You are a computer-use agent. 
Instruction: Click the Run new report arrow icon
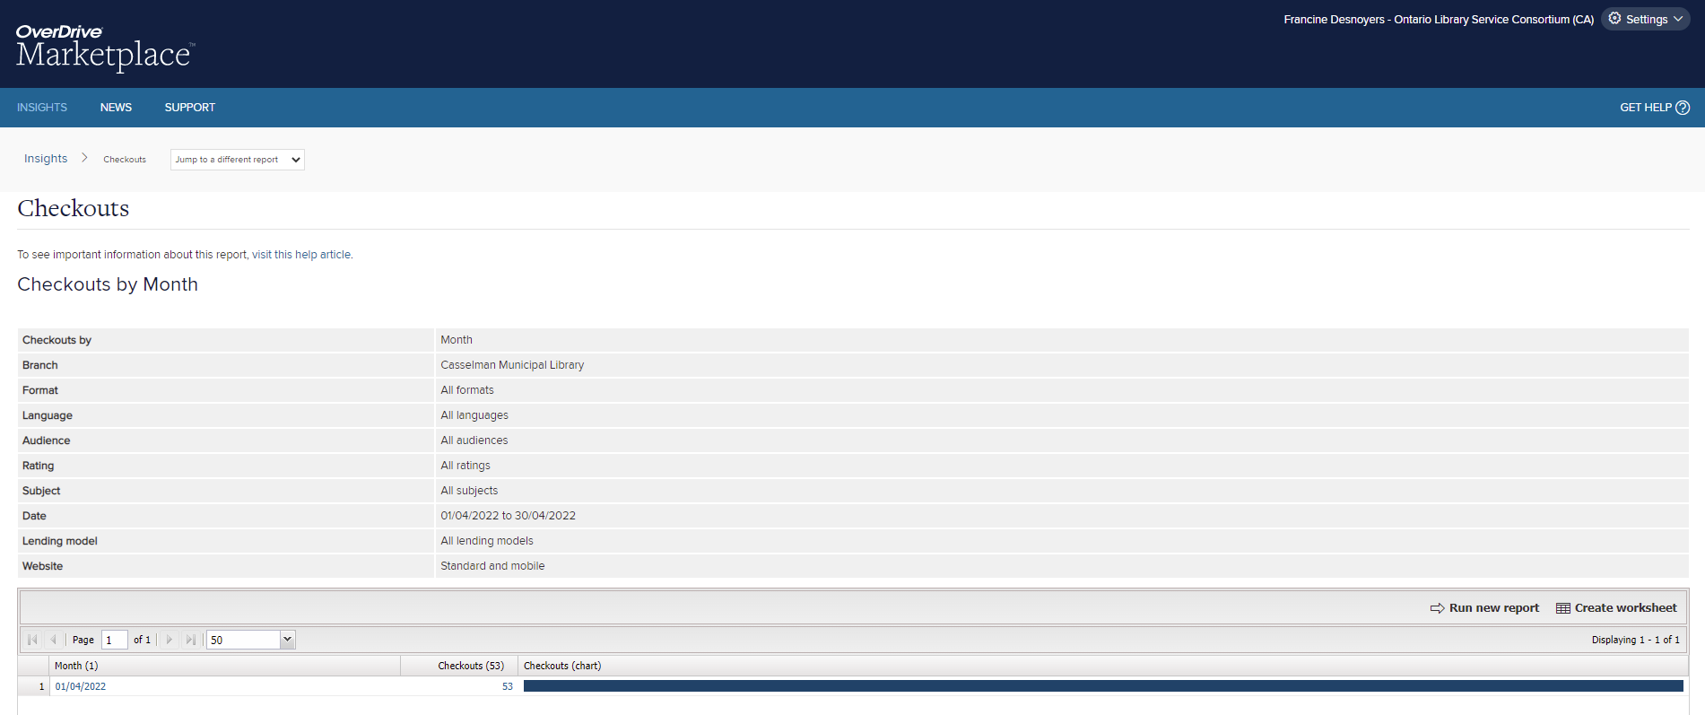tap(1437, 608)
